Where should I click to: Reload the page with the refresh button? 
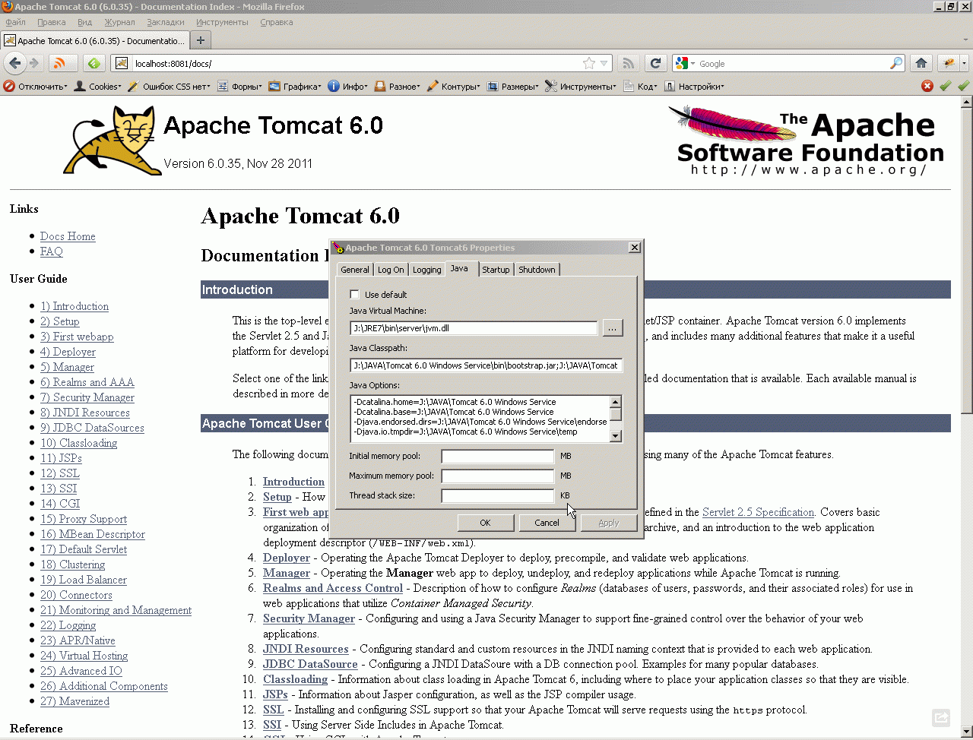tap(655, 63)
